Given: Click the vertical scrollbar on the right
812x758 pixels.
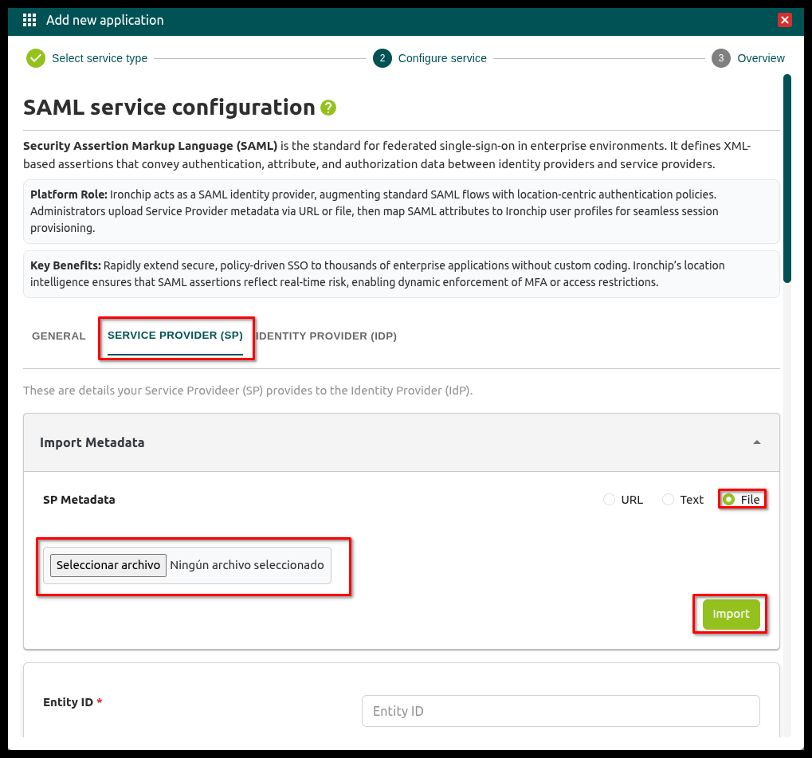Looking at the screenshot, I should 787,179.
